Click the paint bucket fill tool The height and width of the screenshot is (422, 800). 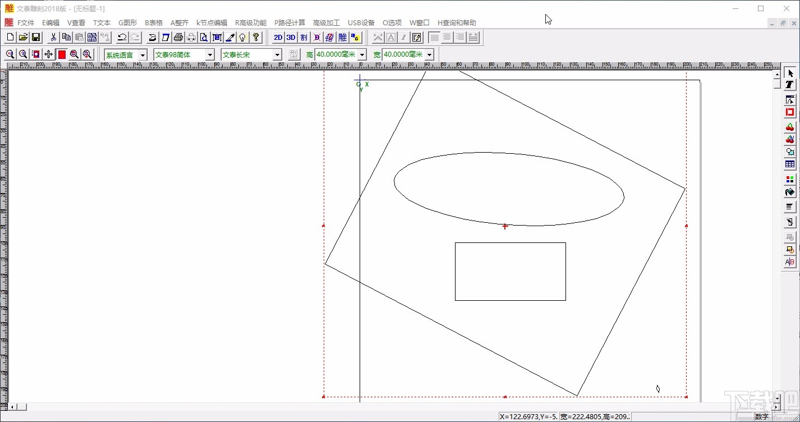[790, 192]
